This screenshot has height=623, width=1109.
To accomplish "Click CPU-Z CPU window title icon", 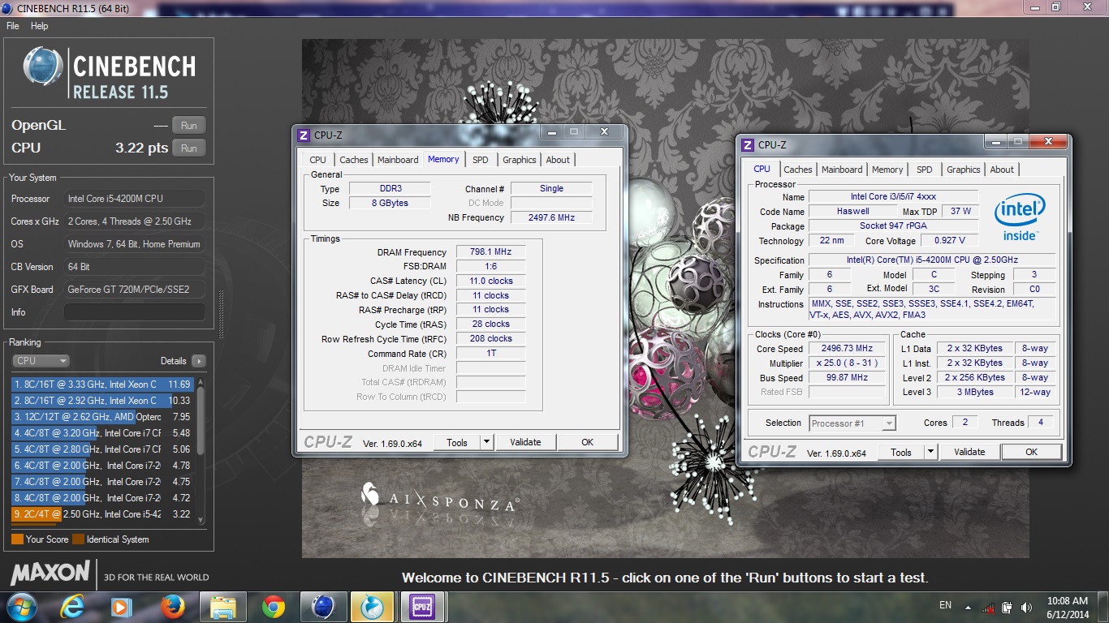I will coord(748,145).
